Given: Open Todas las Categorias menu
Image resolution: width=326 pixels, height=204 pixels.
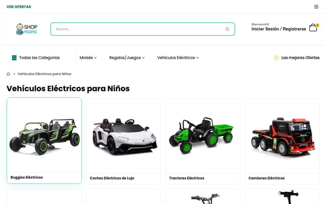Looking at the screenshot, I should (x=39, y=58).
